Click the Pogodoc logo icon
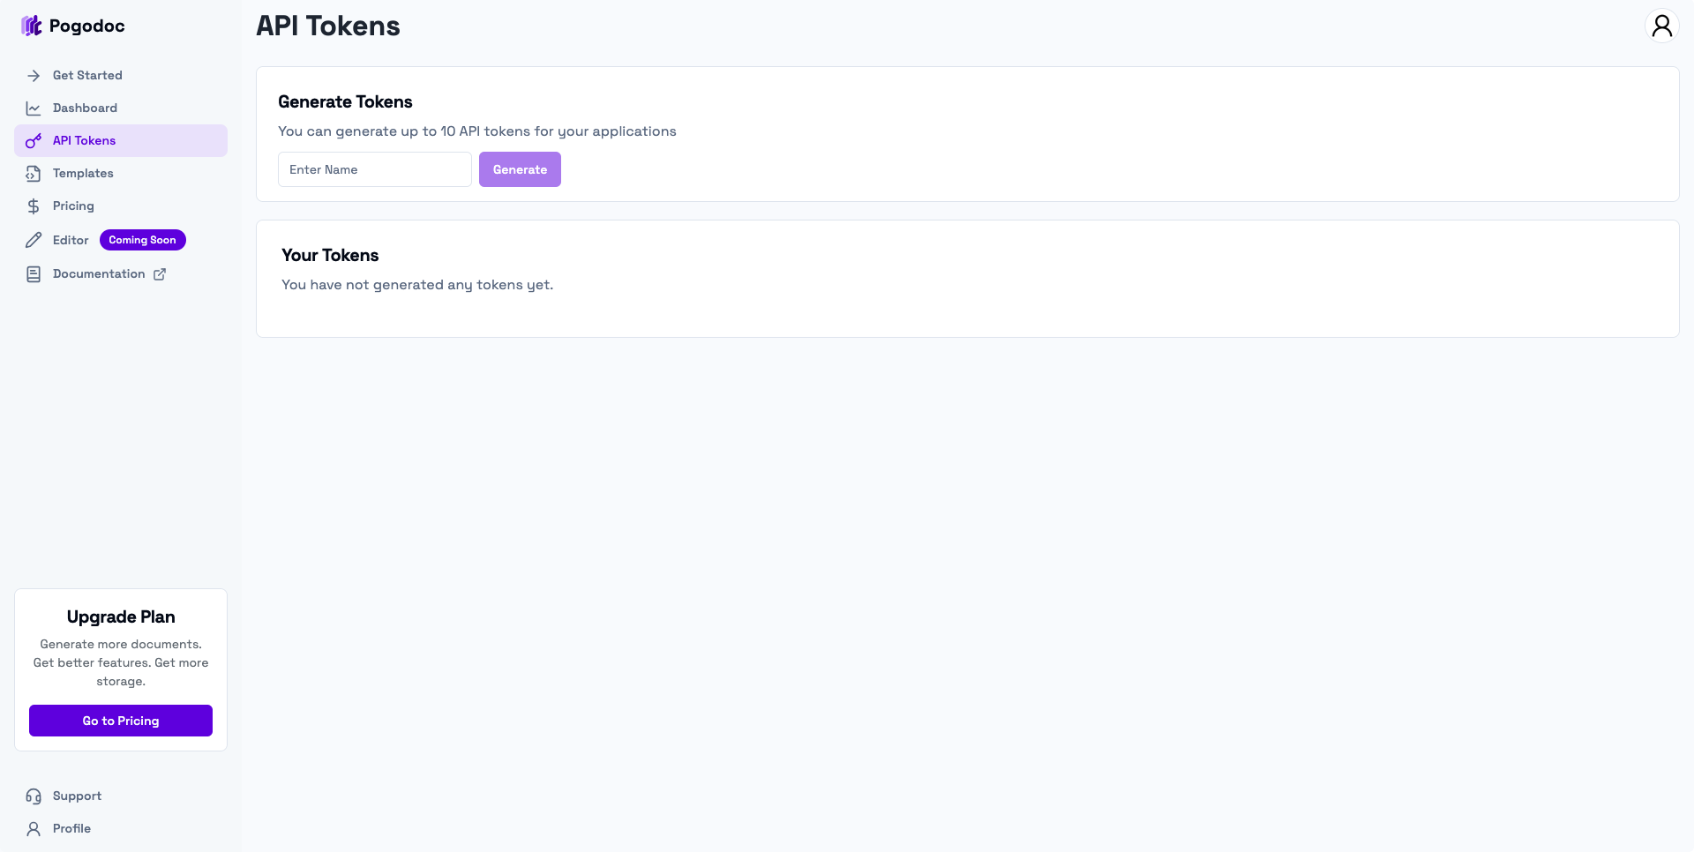The height and width of the screenshot is (852, 1694). [x=32, y=26]
